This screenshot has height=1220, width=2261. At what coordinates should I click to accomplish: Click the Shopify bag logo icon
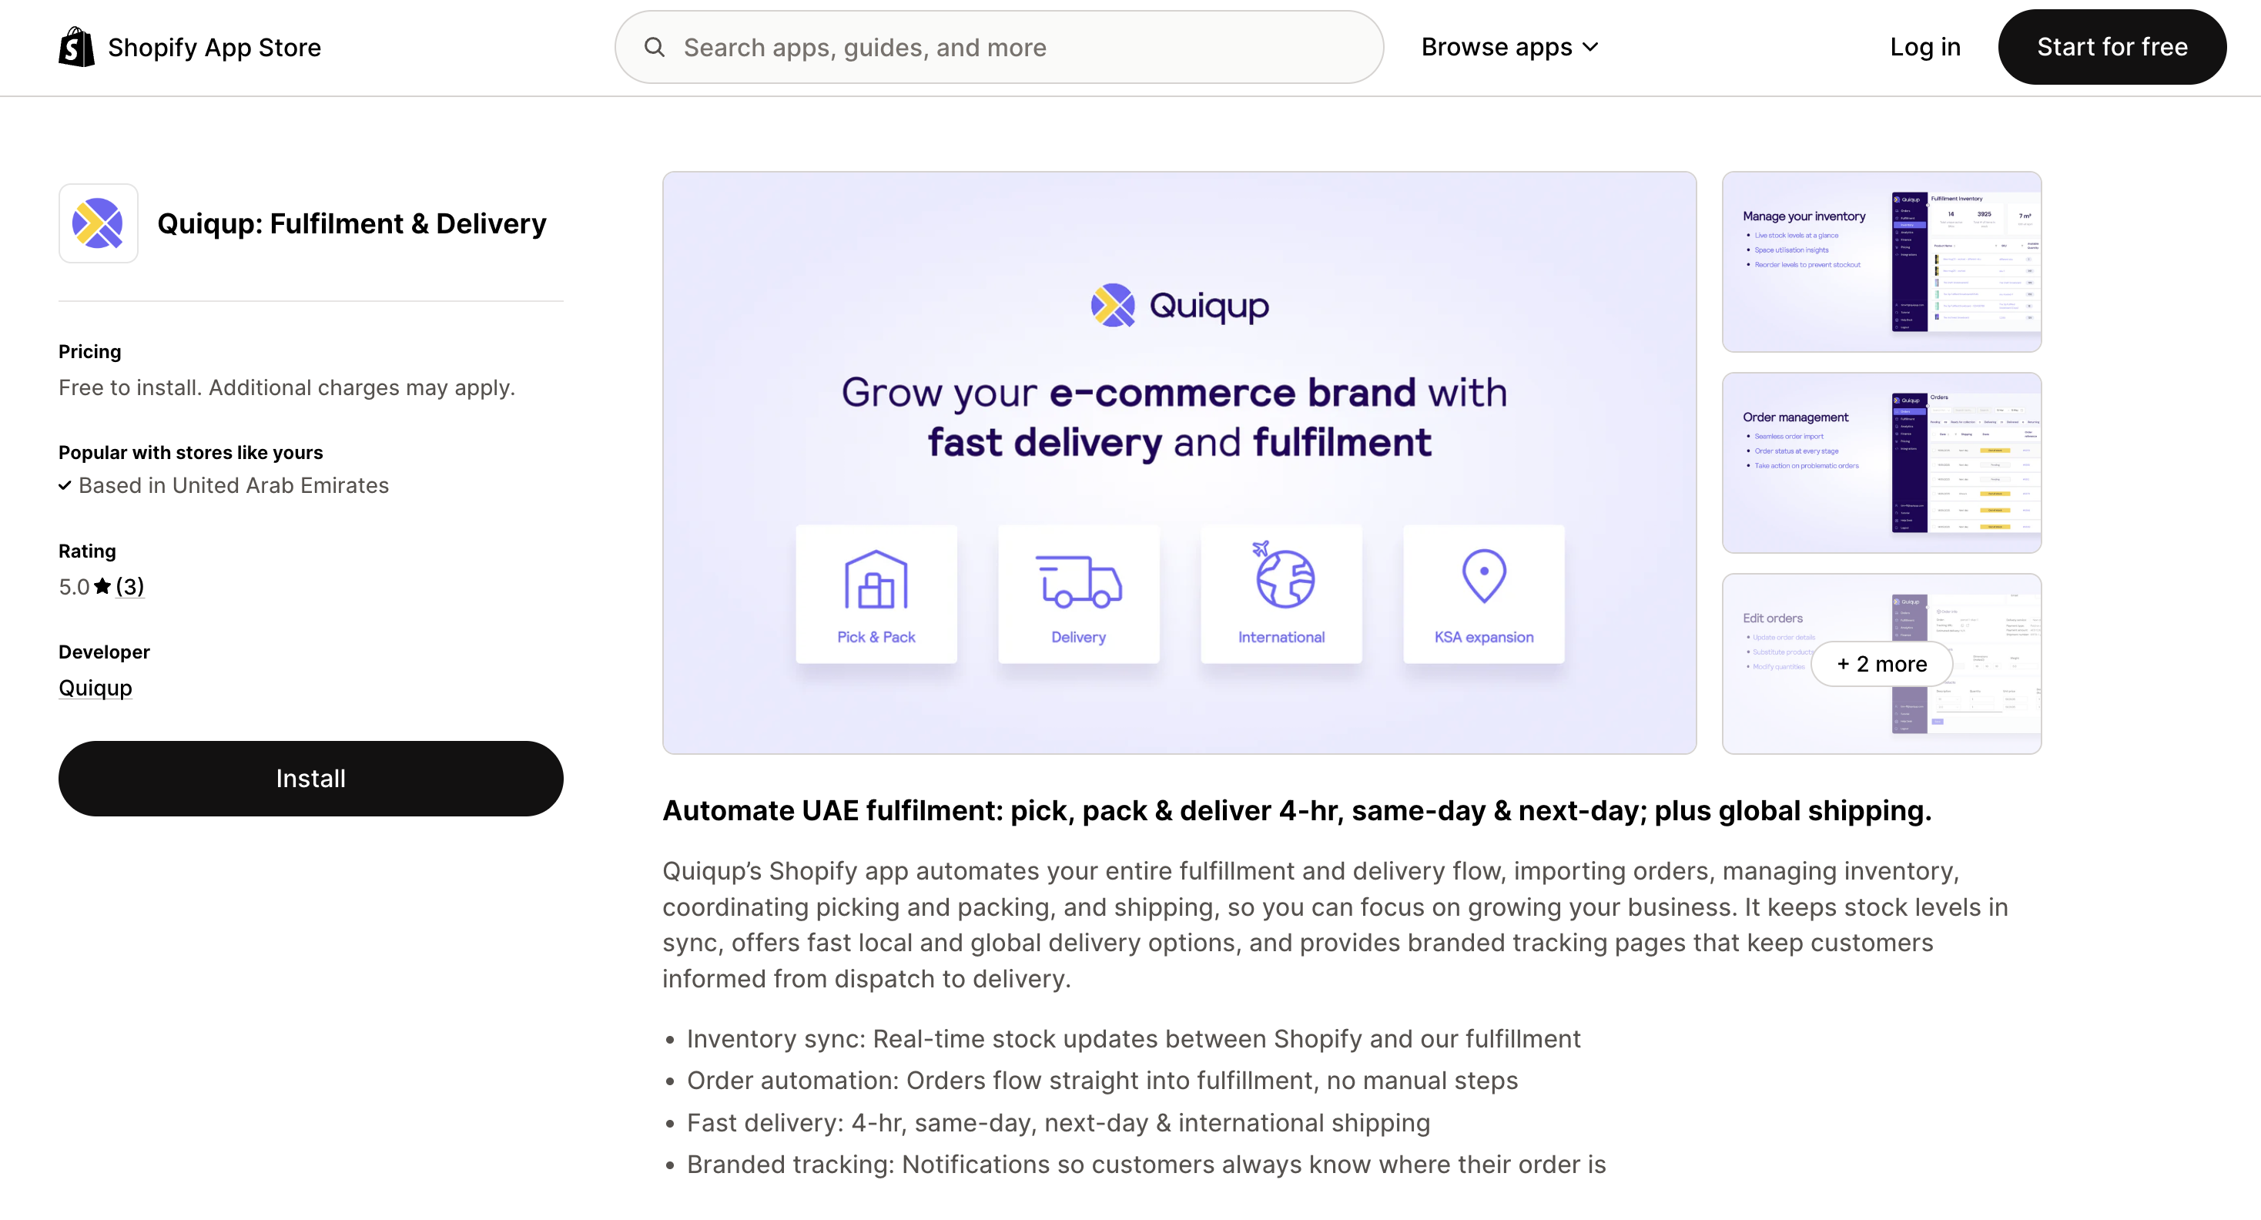(76, 46)
